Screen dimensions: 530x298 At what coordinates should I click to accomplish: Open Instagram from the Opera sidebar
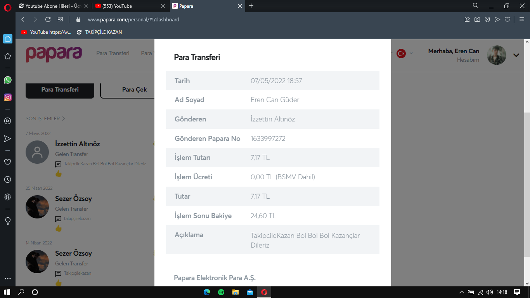(7, 97)
